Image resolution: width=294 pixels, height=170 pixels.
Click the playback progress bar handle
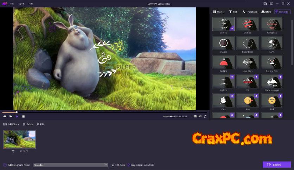click(17, 112)
